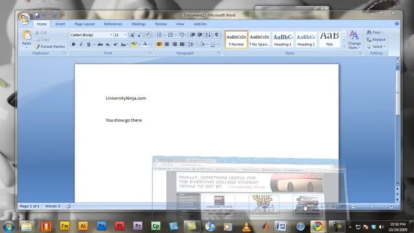Click the Select button

coord(376,47)
